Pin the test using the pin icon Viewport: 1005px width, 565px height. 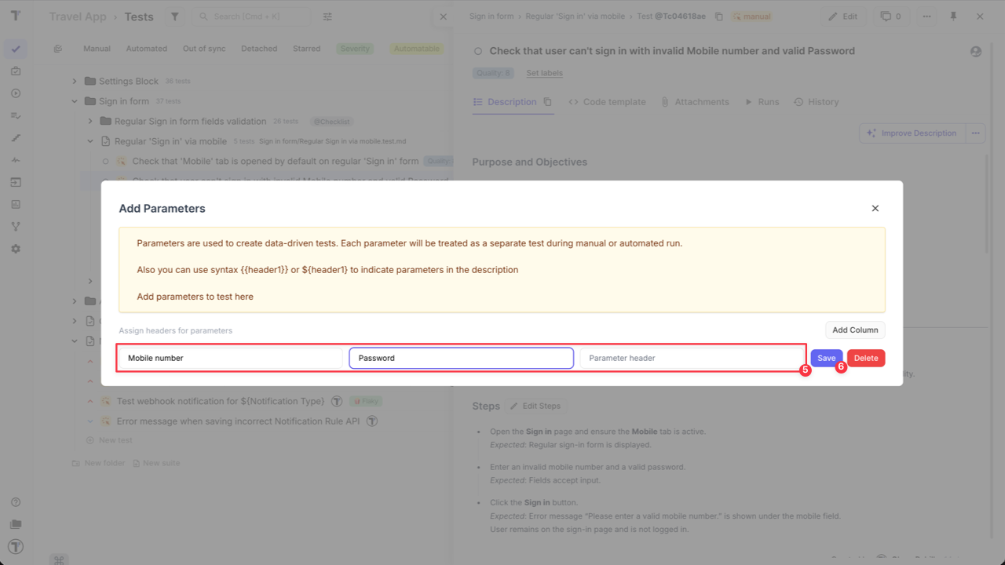(952, 16)
